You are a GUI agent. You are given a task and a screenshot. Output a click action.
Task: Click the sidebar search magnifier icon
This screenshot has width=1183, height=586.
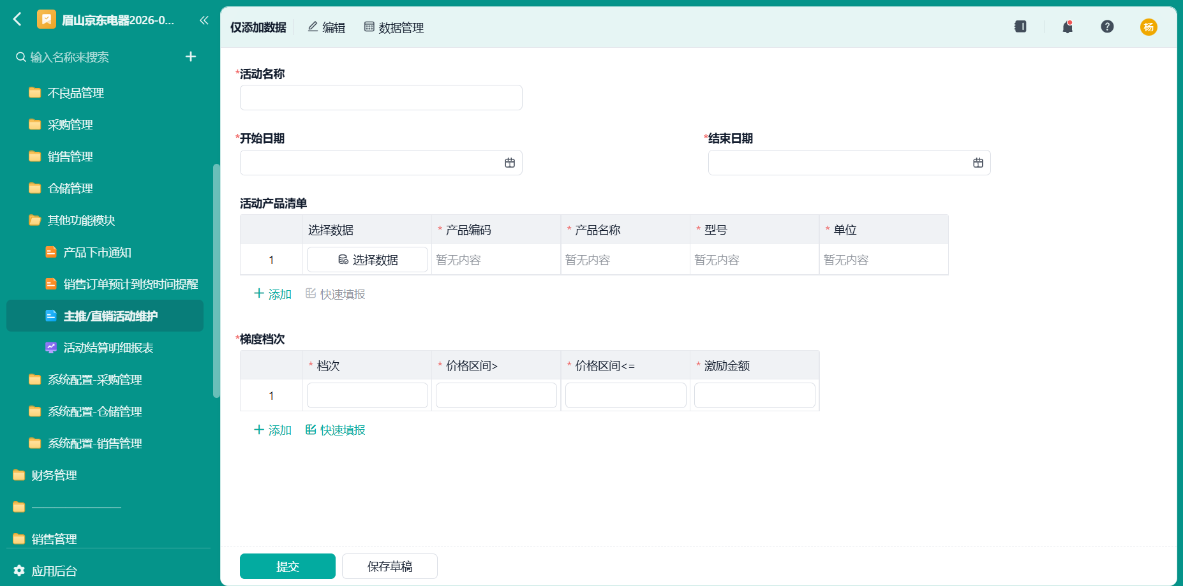[x=21, y=57]
